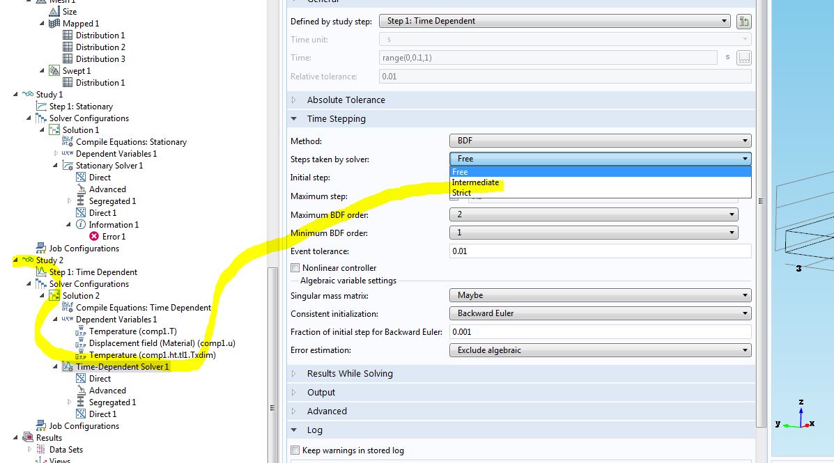834x463 pixels.
Task: Select the Swept 1 mesh icon
Action: click(x=55, y=71)
